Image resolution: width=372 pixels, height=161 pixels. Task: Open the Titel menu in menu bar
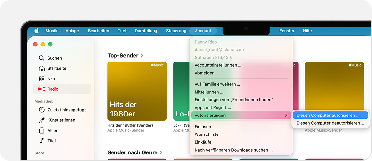(x=122, y=31)
